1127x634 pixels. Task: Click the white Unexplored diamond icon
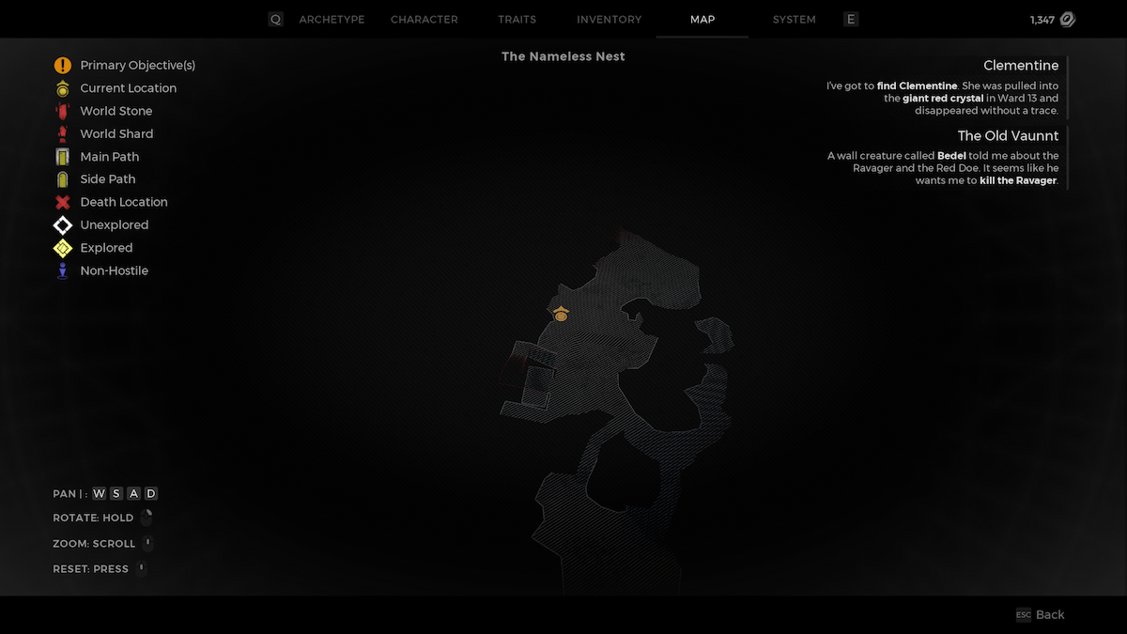pos(62,225)
